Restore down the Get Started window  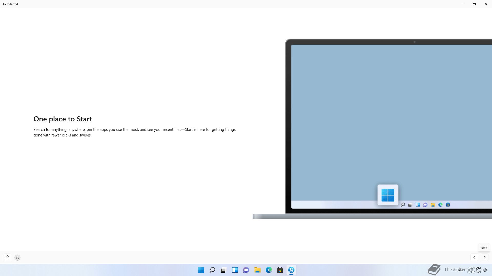pos(474,4)
